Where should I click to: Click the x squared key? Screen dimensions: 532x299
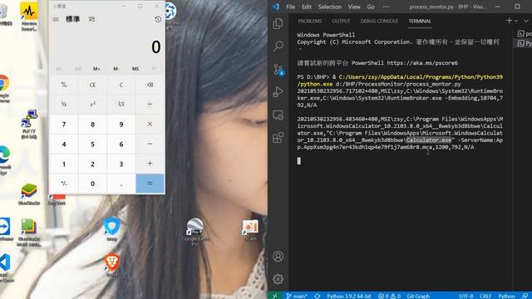(92, 104)
